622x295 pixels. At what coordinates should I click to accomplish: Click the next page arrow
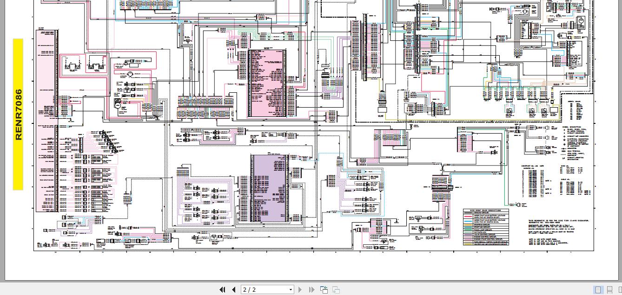[300, 289]
